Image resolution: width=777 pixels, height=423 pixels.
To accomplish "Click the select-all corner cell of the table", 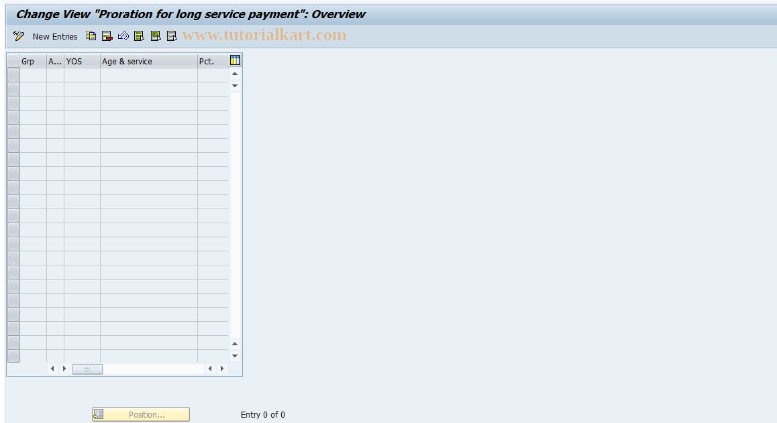I will pos(13,62).
